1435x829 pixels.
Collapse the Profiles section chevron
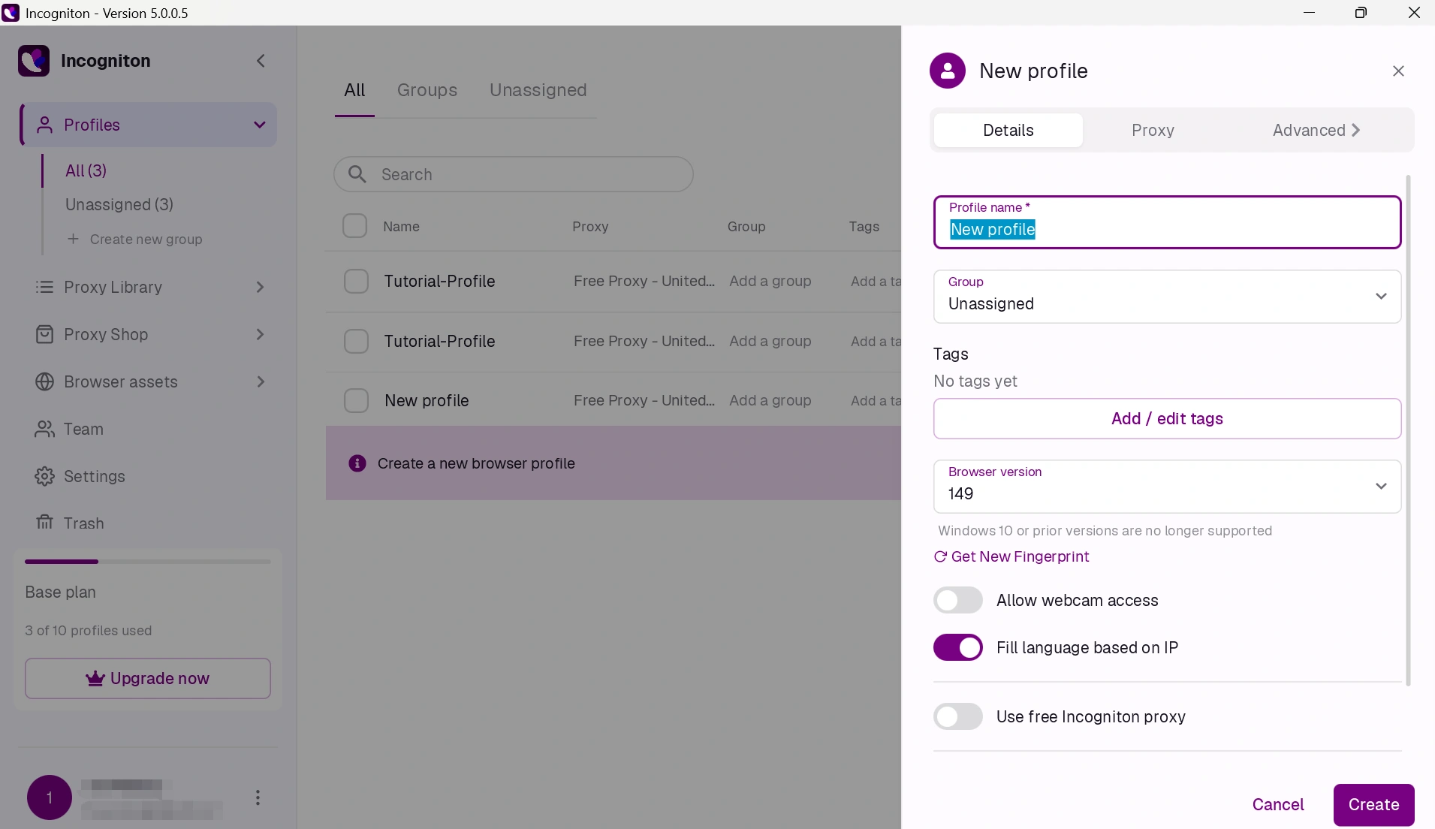[260, 125]
